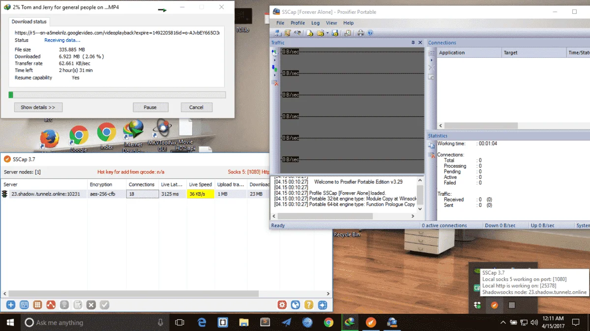Open the Google Chrome desktop shortcut labeled Google

pos(79,139)
